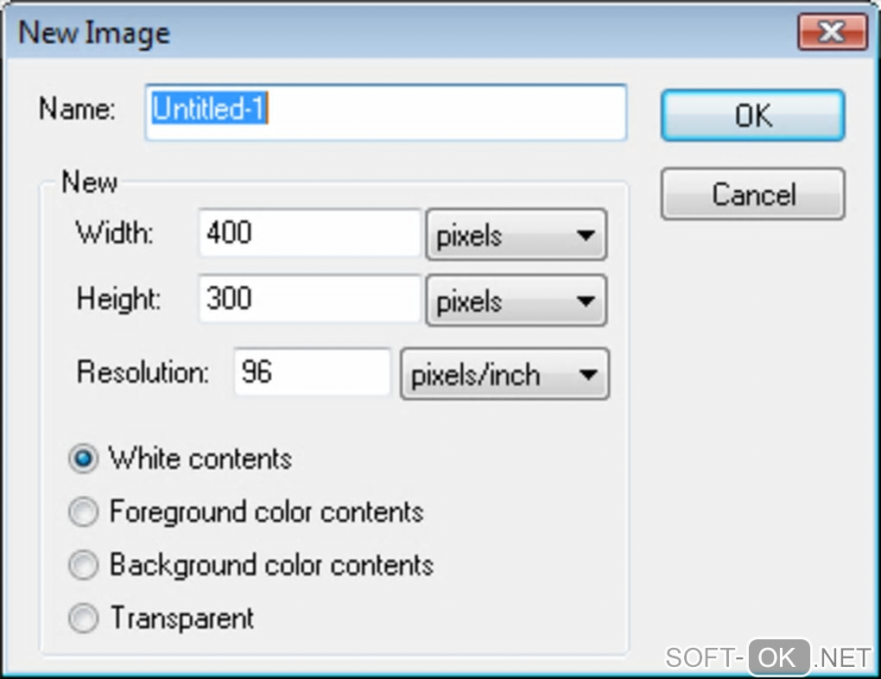881x679 pixels.
Task: Close the New Image dialog
Action: [x=831, y=33]
